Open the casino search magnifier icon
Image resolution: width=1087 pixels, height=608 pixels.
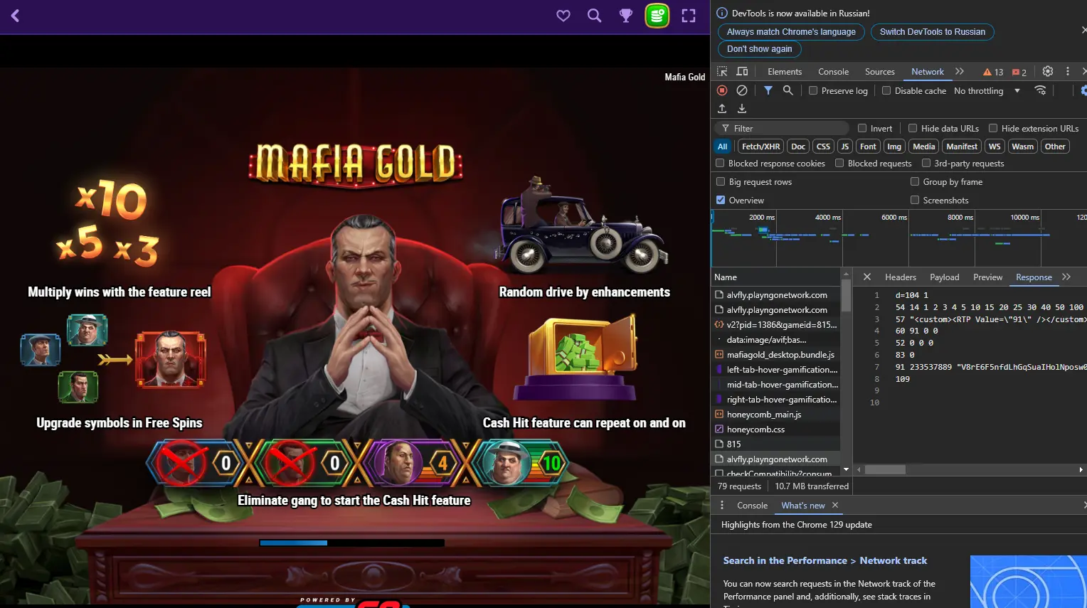595,16
